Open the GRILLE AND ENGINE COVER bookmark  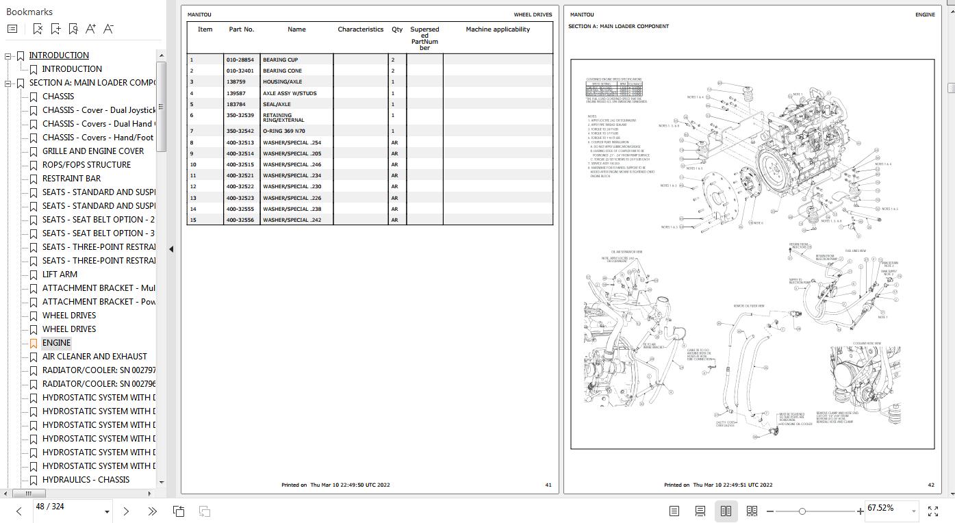pos(93,151)
